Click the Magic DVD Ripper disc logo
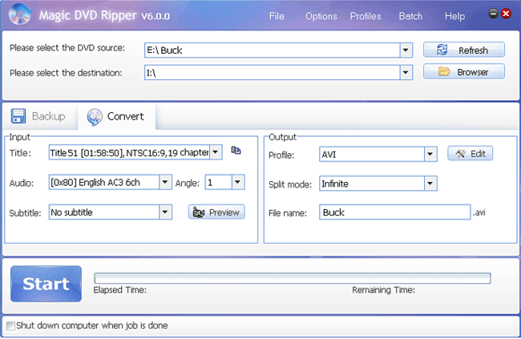Screen dimensions: 521x339 [20, 14]
